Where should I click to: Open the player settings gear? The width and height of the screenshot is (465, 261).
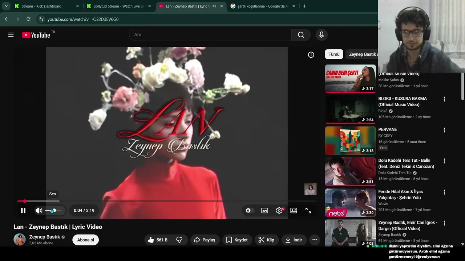(x=279, y=210)
